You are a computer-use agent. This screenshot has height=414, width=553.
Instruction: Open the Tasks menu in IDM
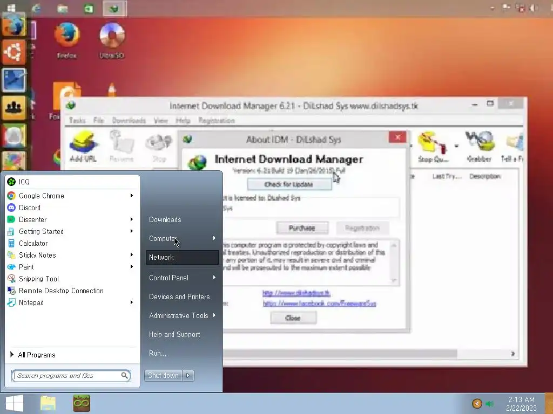tap(77, 120)
